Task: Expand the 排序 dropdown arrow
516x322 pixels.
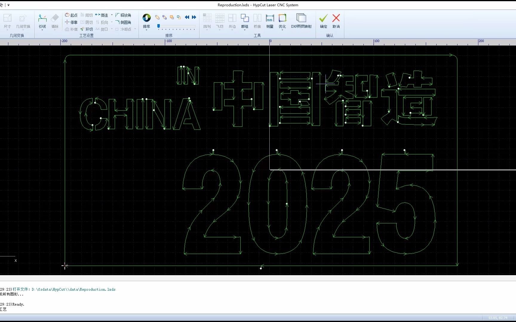Action: click(x=146, y=30)
